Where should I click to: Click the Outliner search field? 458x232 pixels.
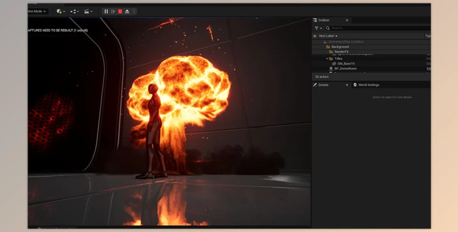(378, 28)
